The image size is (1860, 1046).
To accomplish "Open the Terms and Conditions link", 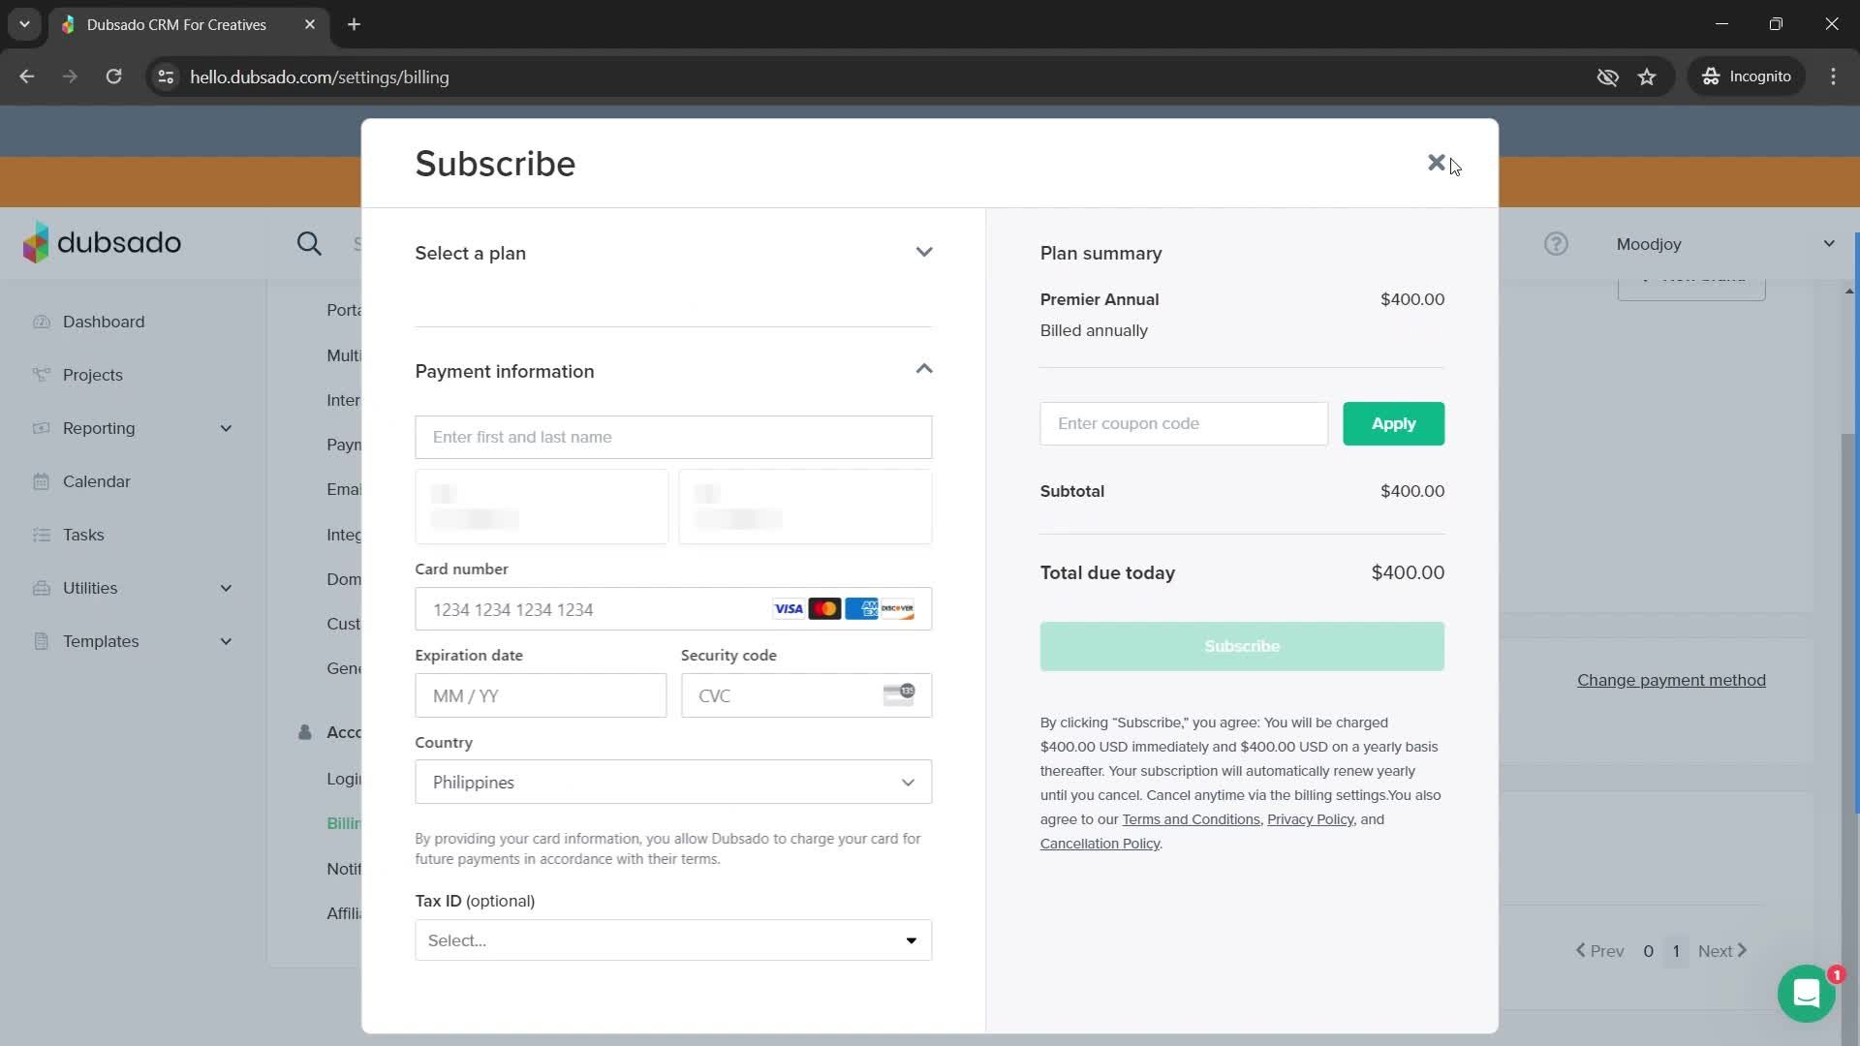I will point(1191,819).
